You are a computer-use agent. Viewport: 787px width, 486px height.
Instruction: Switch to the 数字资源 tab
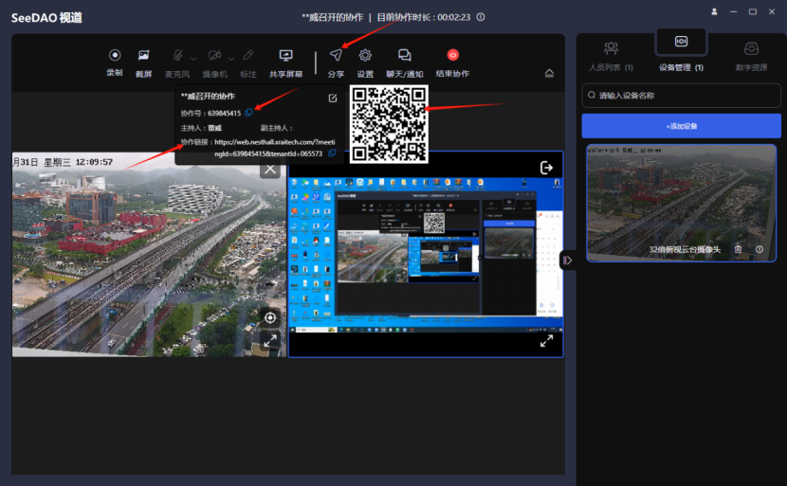tap(751, 56)
